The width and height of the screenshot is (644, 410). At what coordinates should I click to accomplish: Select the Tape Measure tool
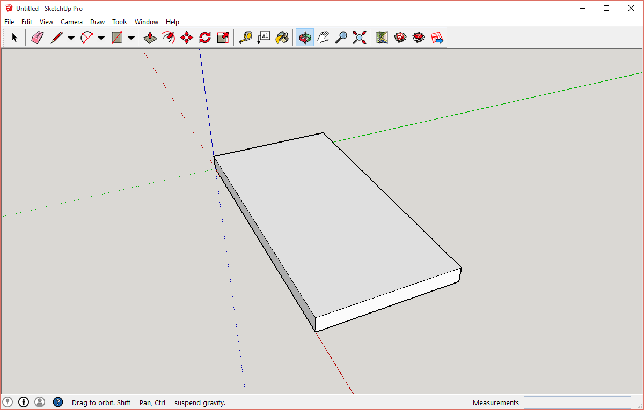tap(246, 38)
